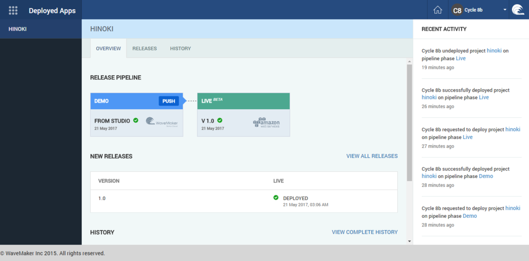Click the LIVE BETA pipeline phase header
This screenshot has height=261, width=529.
(243, 101)
